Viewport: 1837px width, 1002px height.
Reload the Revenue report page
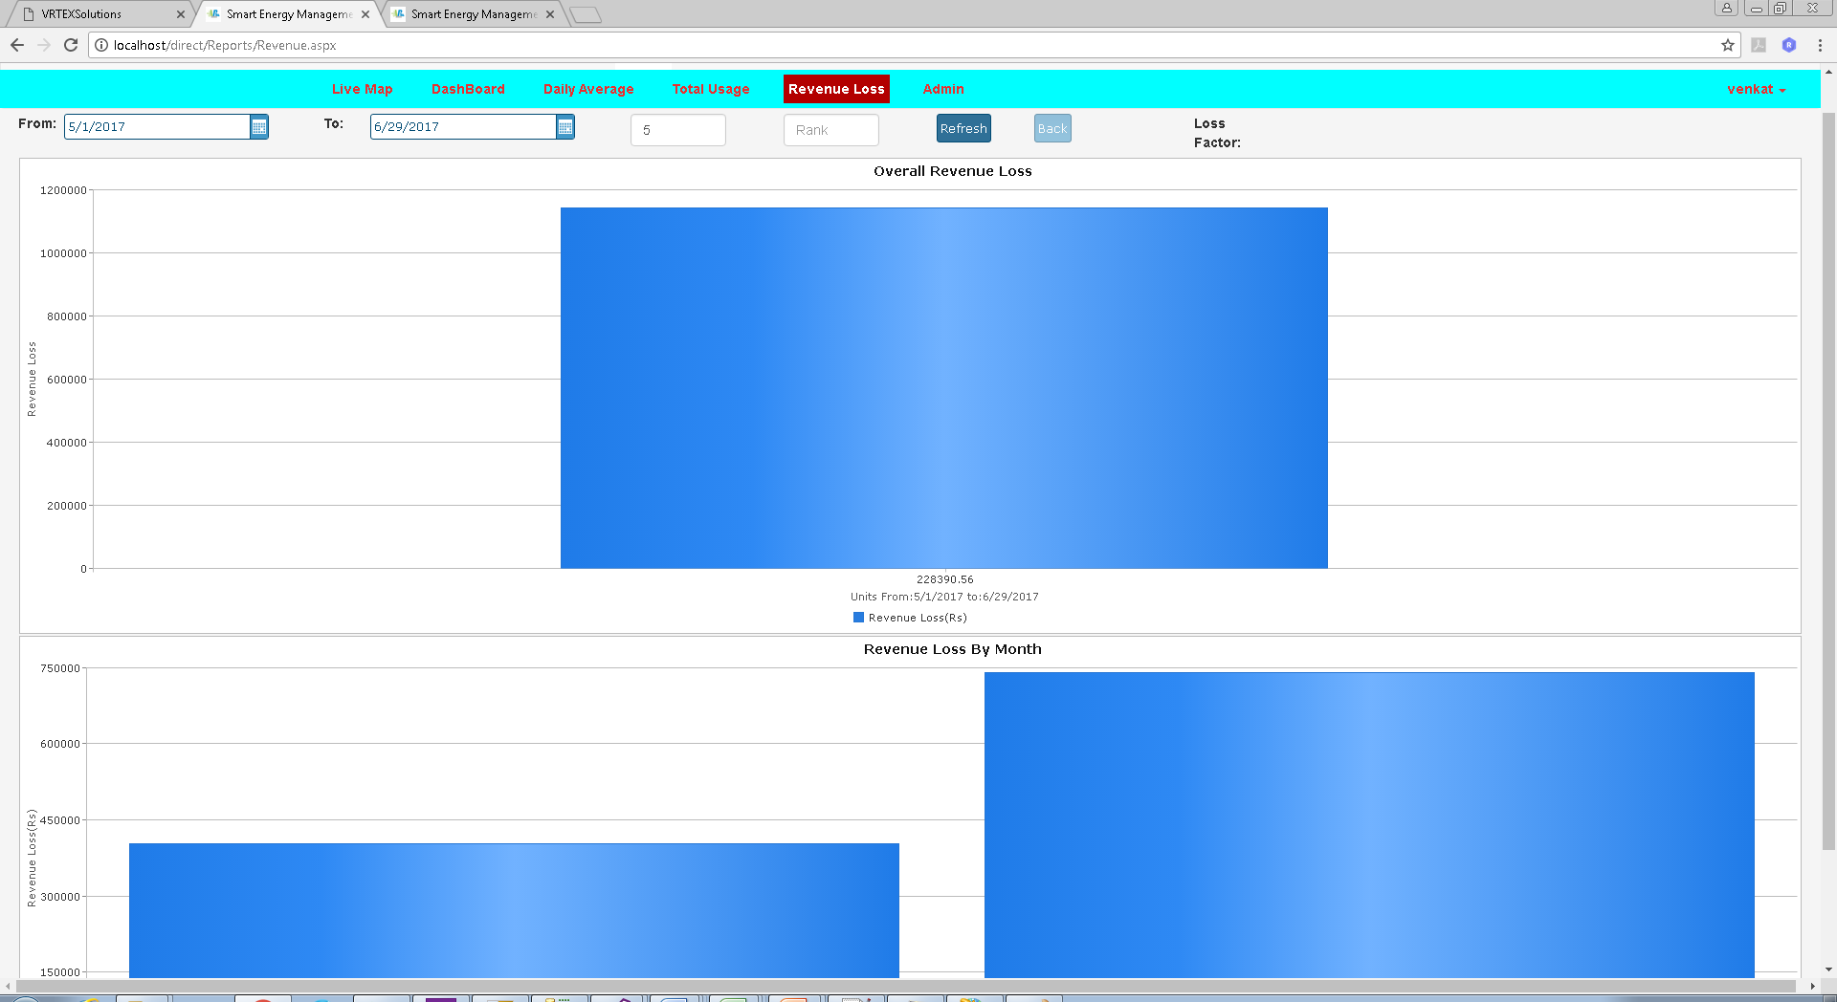pyautogui.click(x=71, y=45)
